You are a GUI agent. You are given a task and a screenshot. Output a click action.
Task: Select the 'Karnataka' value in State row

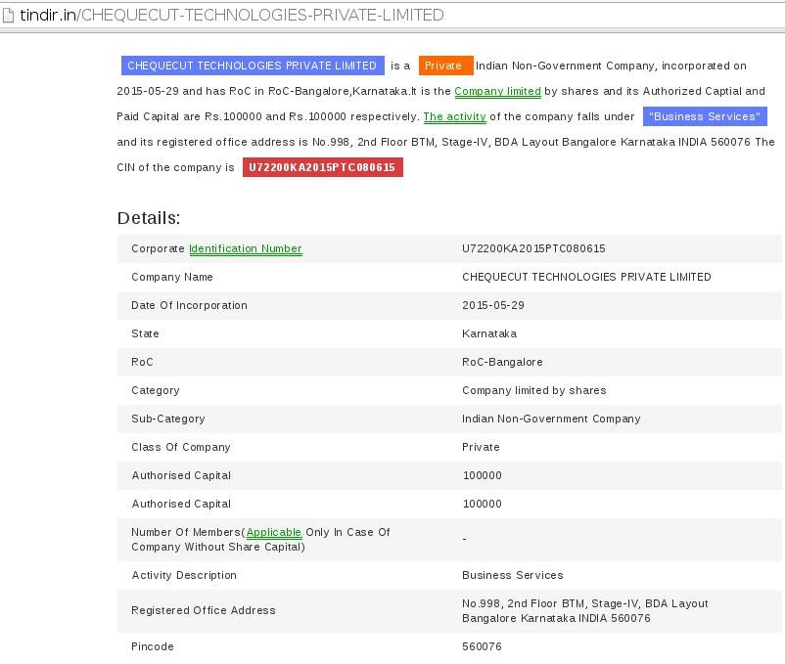point(489,334)
